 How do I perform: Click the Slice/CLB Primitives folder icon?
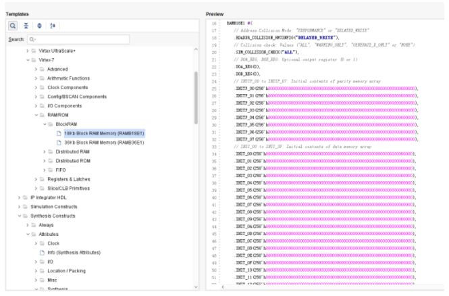click(x=42, y=189)
